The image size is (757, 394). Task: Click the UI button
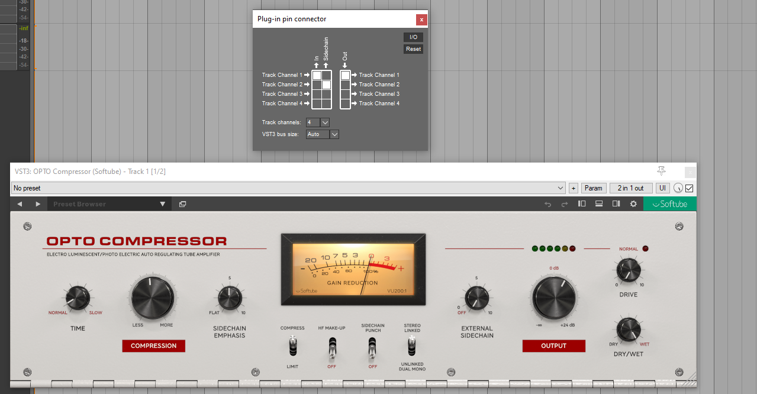coord(662,188)
